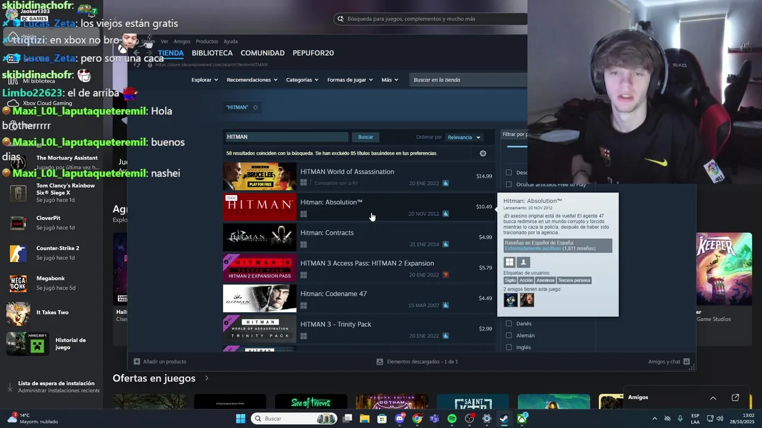Open Hitman: Absolution result title
762x428 pixels.
pyautogui.click(x=331, y=202)
